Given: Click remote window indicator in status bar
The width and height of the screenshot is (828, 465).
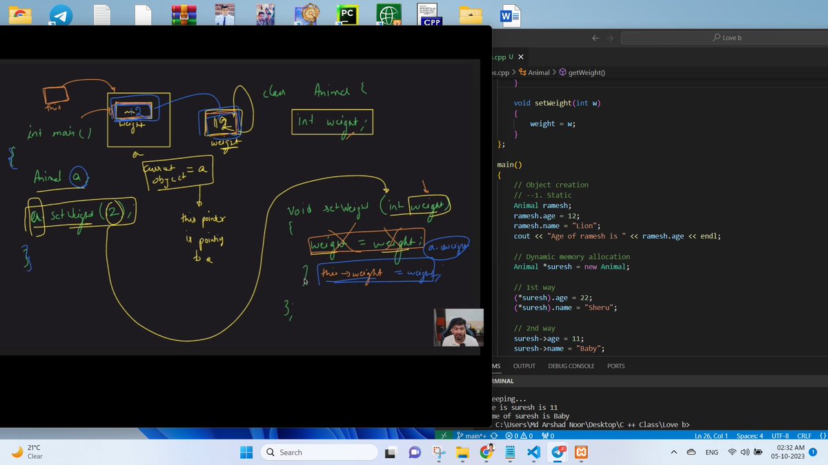Looking at the screenshot, I should point(444,436).
